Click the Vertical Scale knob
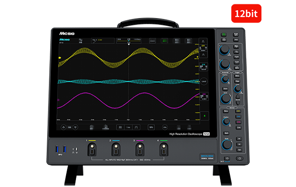This screenshot has width=296, height=187. coord(227,144)
